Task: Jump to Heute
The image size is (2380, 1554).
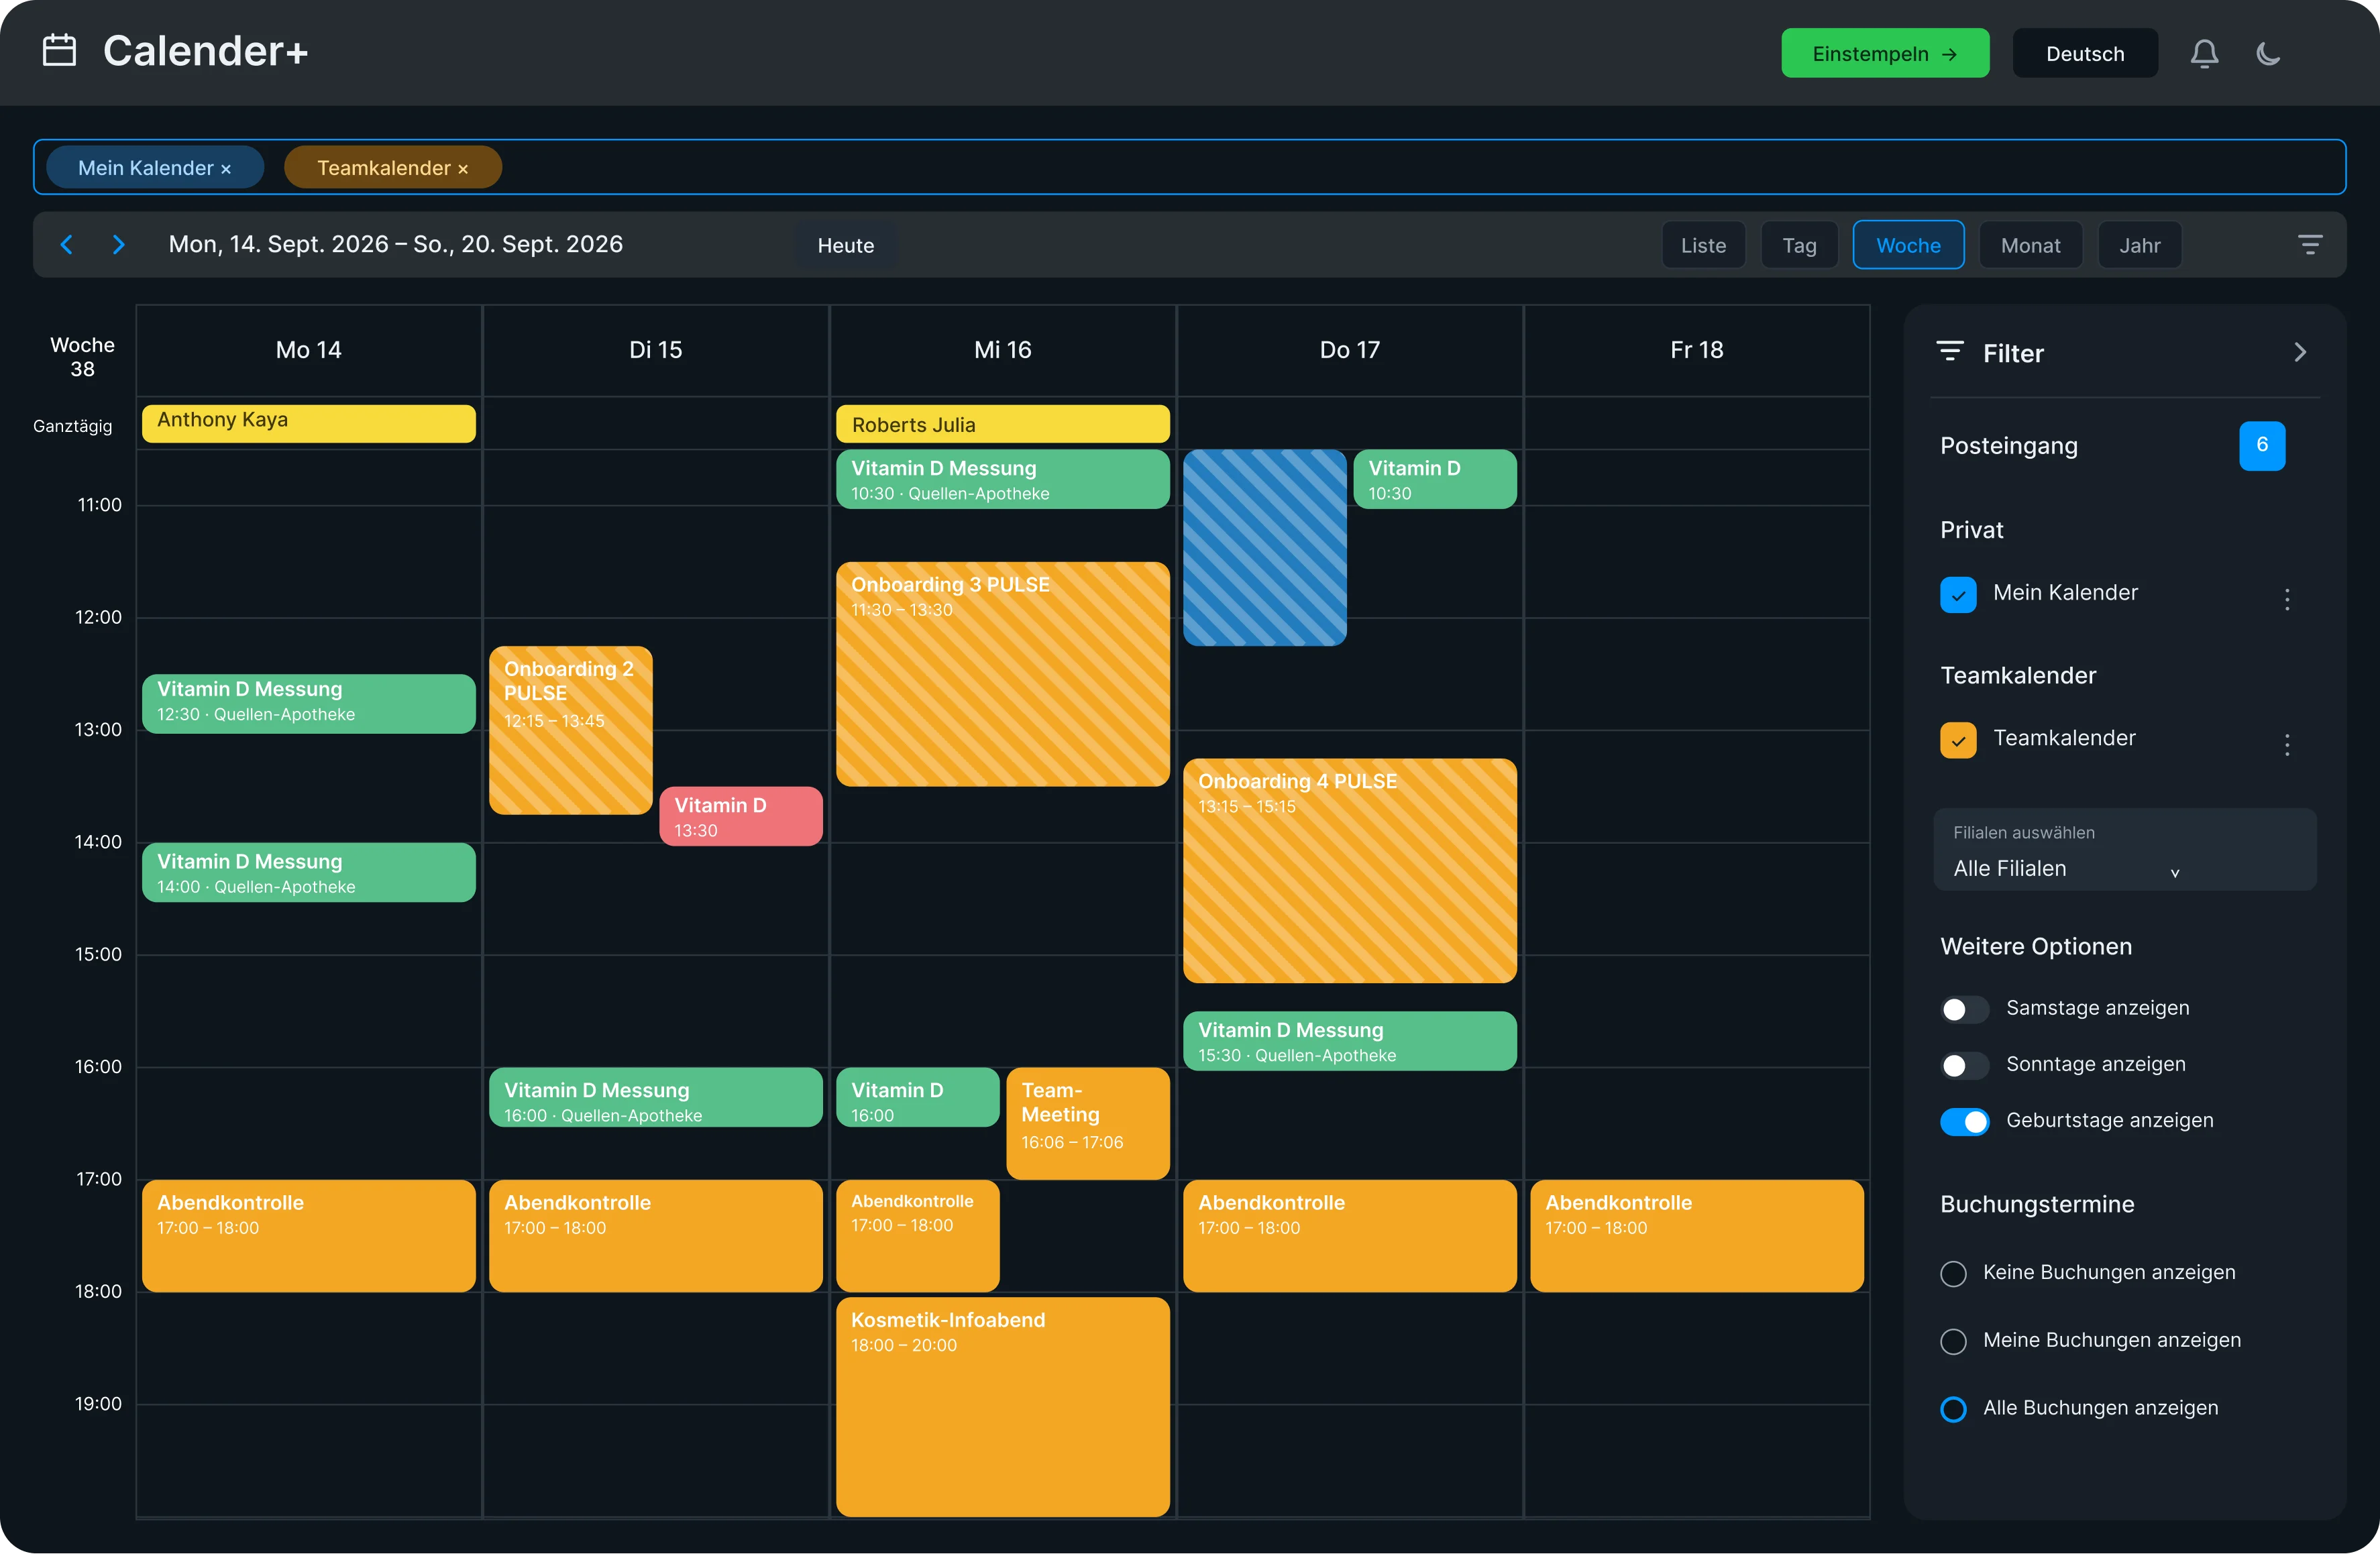Action: 846,245
